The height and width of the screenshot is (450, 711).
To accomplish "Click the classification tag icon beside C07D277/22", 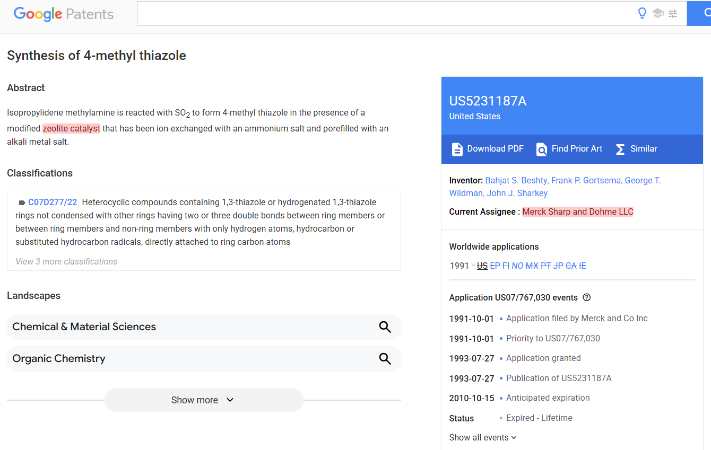I will click(22, 202).
